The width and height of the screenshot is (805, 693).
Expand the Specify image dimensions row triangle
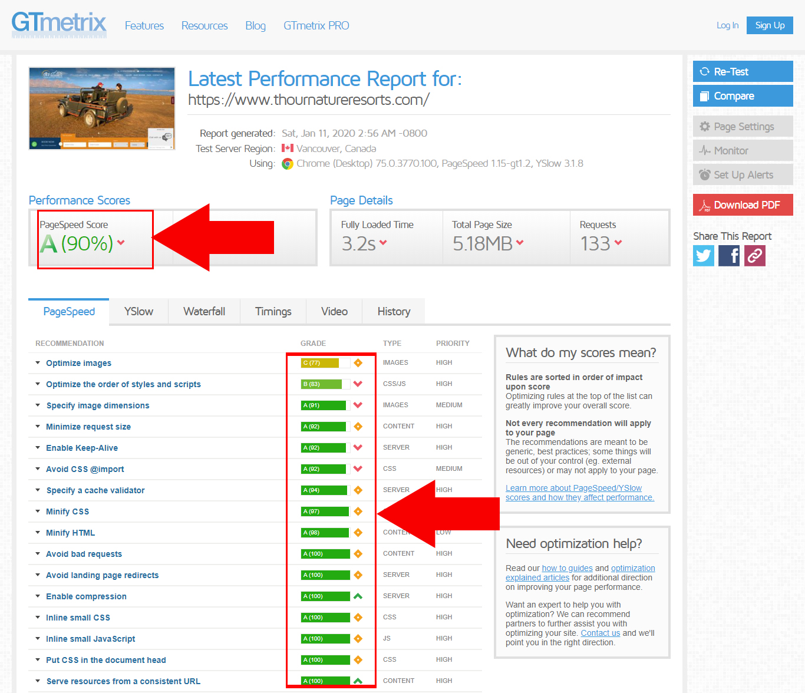[38, 405]
